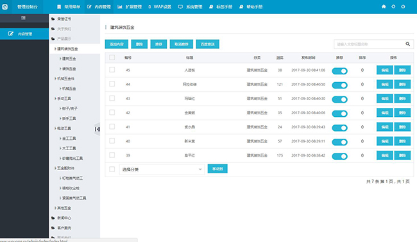Switch to 内容管理 in the top navigation
Screen dimensions: 417x242
point(99,7)
